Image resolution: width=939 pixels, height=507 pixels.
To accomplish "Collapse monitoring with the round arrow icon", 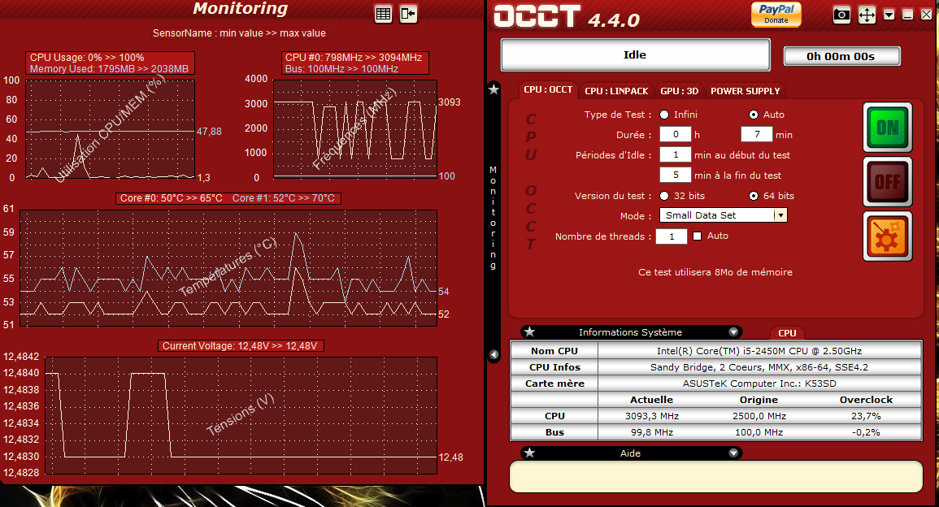I will click(493, 354).
